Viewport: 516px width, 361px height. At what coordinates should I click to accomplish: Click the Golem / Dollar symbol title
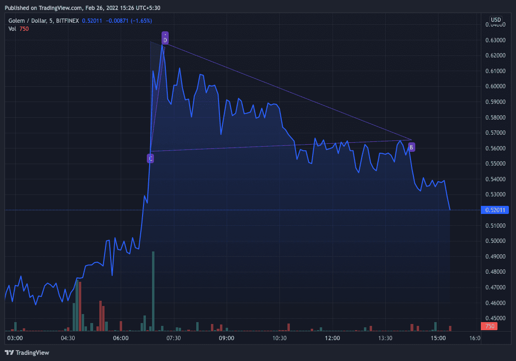(29, 20)
